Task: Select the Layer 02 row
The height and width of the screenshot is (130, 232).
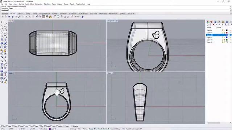Action: tap(219, 35)
